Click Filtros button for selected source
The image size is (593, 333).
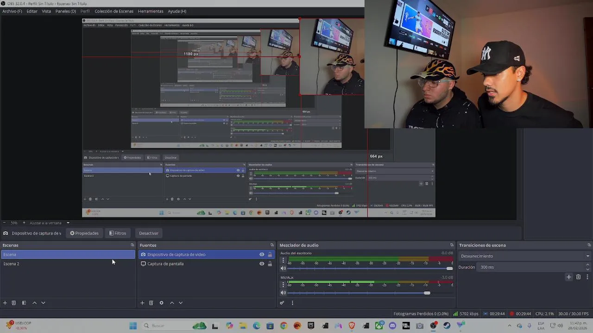[x=118, y=233]
